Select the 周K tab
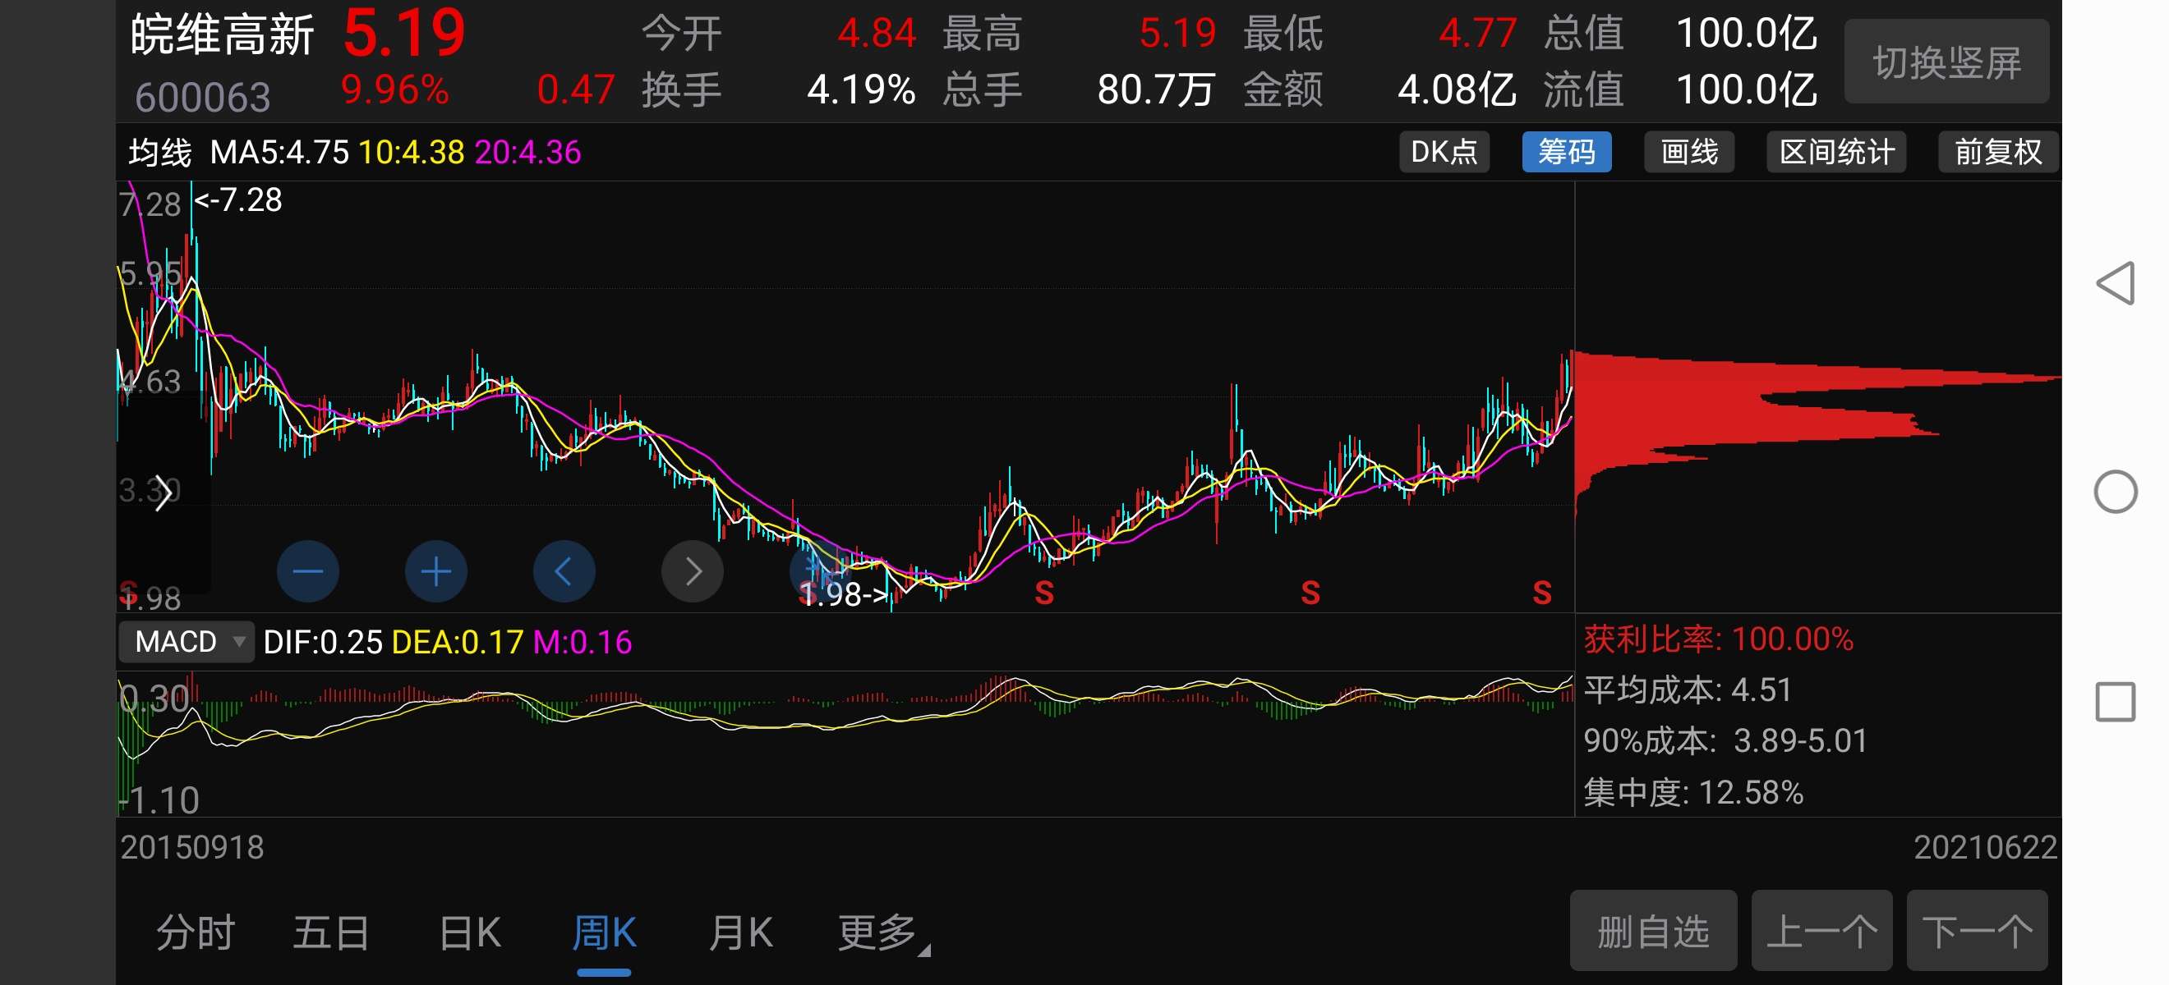2169x985 pixels. [x=604, y=932]
